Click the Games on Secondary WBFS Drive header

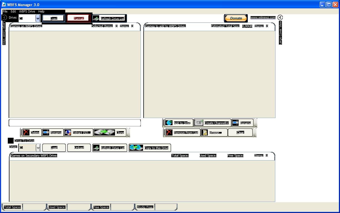pos(34,156)
